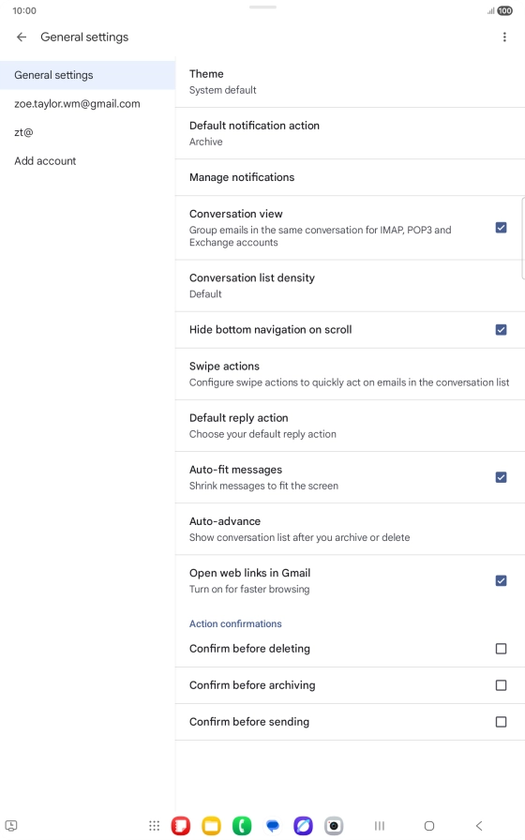Image resolution: width=525 pixels, height=840 pixels.
Task: Launch the red notes app in taskbar
Action: click(181, 826)
